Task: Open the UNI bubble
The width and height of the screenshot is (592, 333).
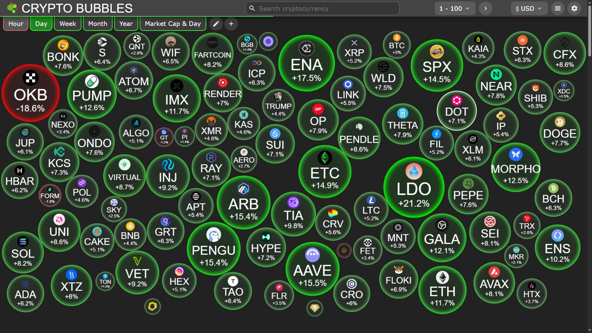Action: pyautogui.click(x=59, y=230)
